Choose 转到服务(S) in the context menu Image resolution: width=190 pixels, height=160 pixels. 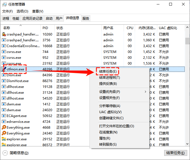[x=108, y=144]
